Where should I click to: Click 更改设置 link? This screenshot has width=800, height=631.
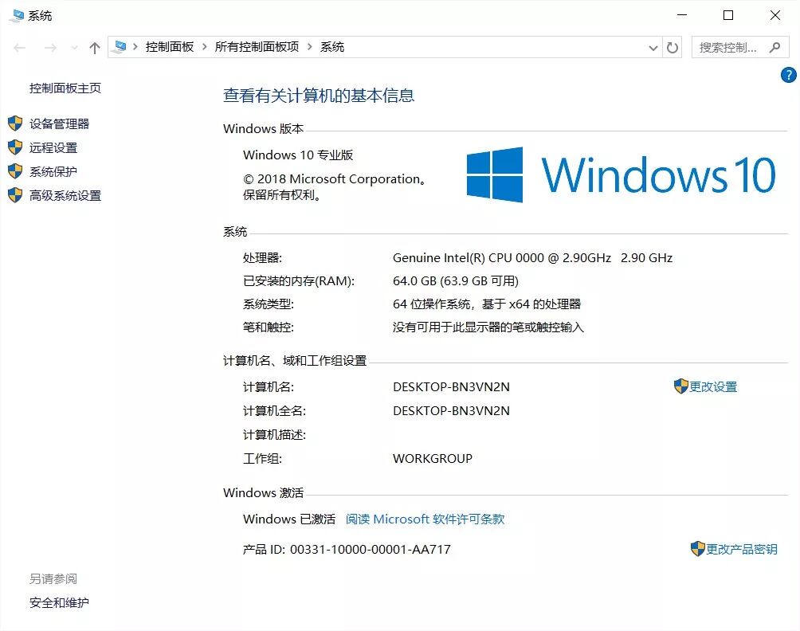(x=713, y=387)
